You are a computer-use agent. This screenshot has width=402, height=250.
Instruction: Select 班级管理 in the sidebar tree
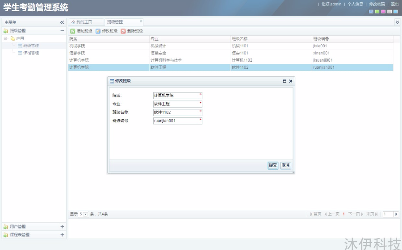click(x=31, y=46)
